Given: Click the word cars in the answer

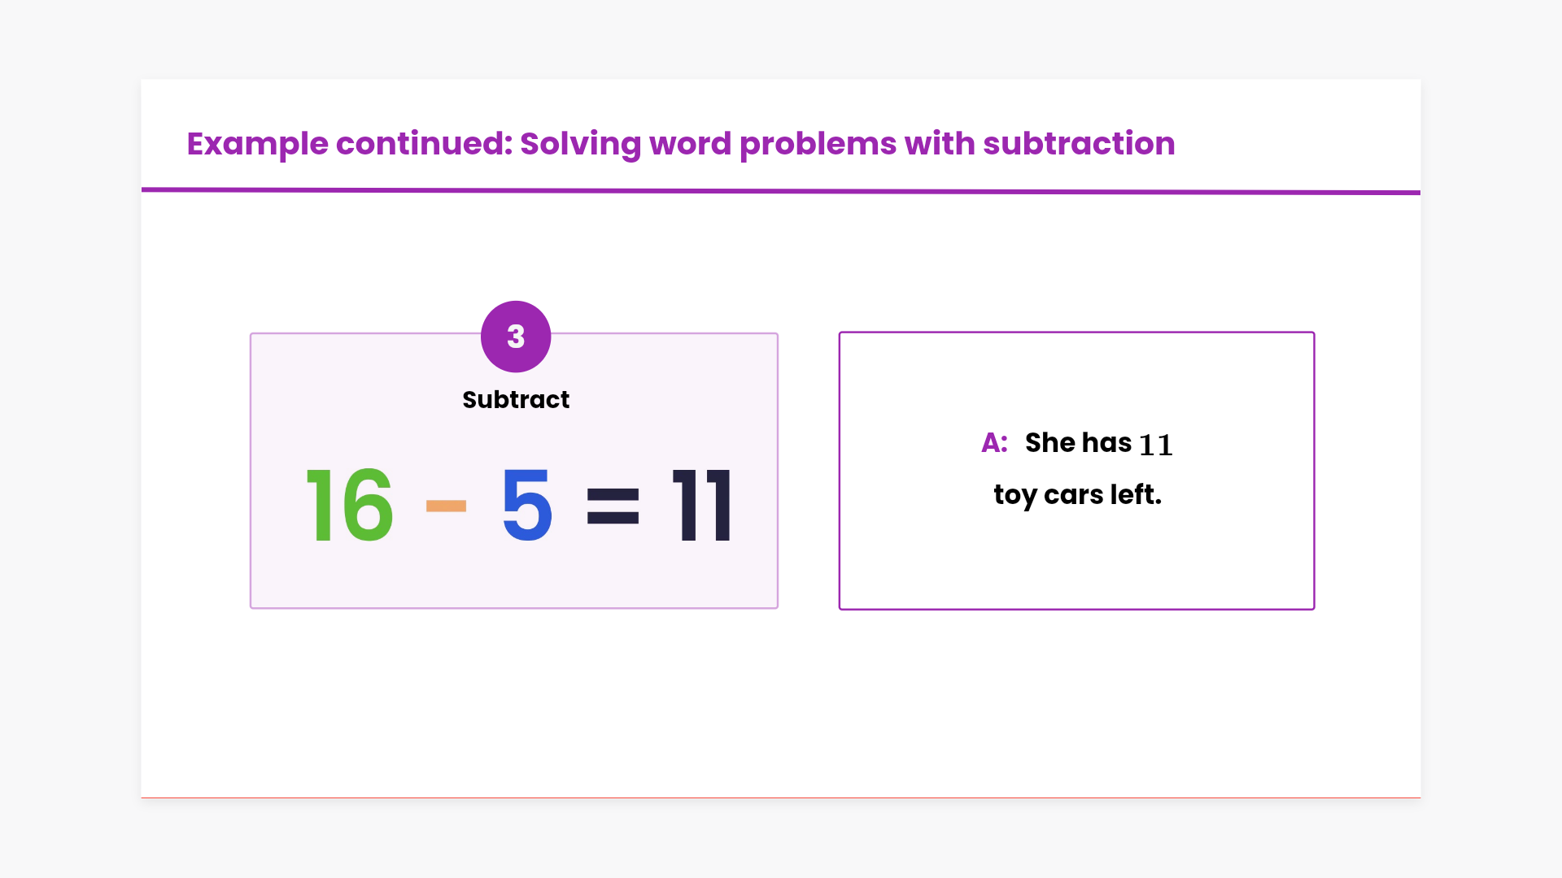Looking at the screenshot, I should (1073, 495).
